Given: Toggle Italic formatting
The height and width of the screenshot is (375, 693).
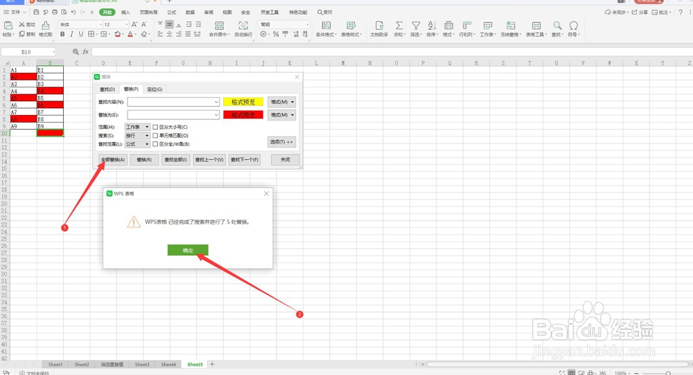Looking at the screenshot, I should pos(71,34).
